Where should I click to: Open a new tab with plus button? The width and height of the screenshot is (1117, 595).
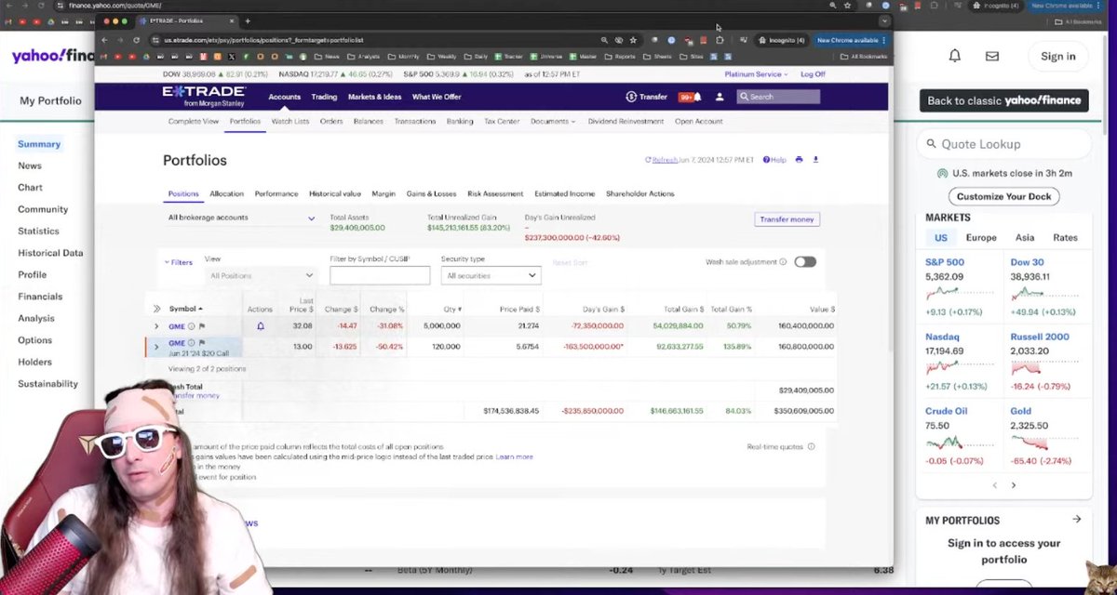(x=248, y=20)
